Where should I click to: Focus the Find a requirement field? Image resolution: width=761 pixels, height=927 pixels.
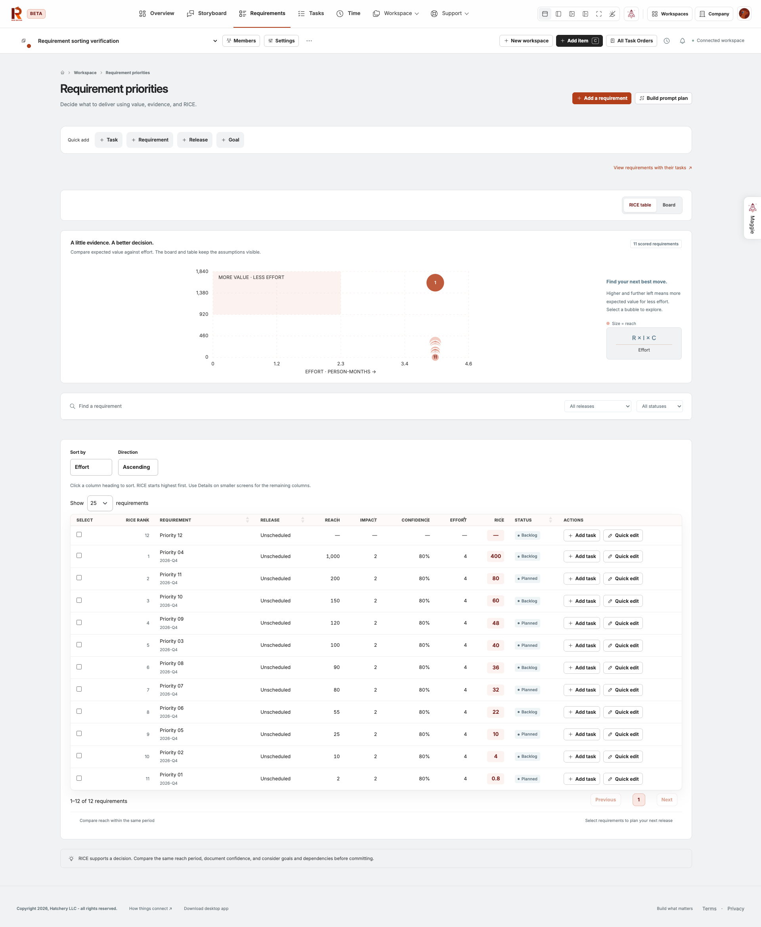point(315,406)
